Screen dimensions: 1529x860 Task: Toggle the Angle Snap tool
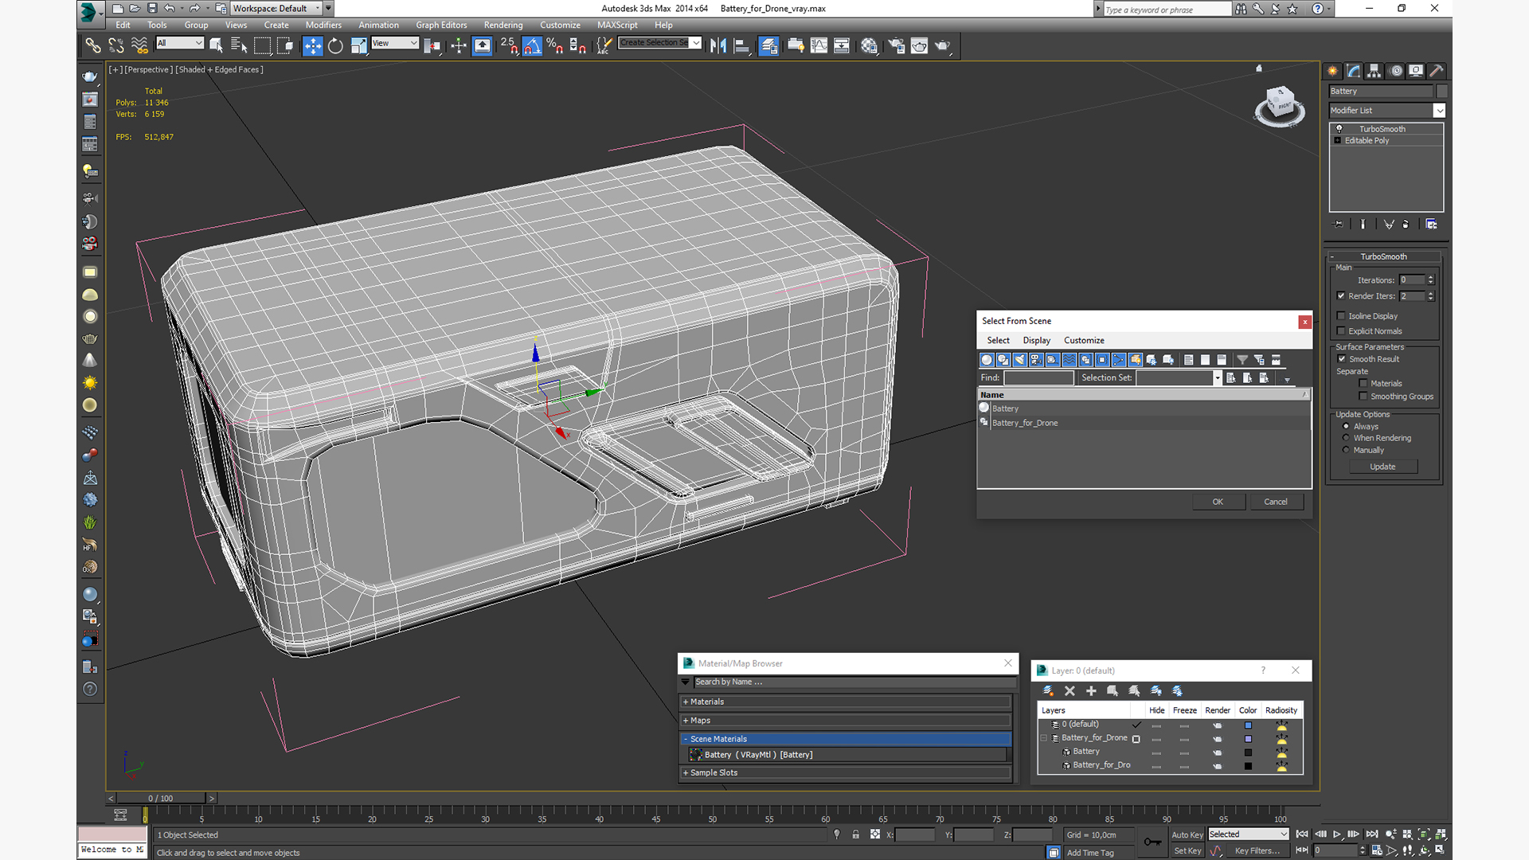click(532, 45)
